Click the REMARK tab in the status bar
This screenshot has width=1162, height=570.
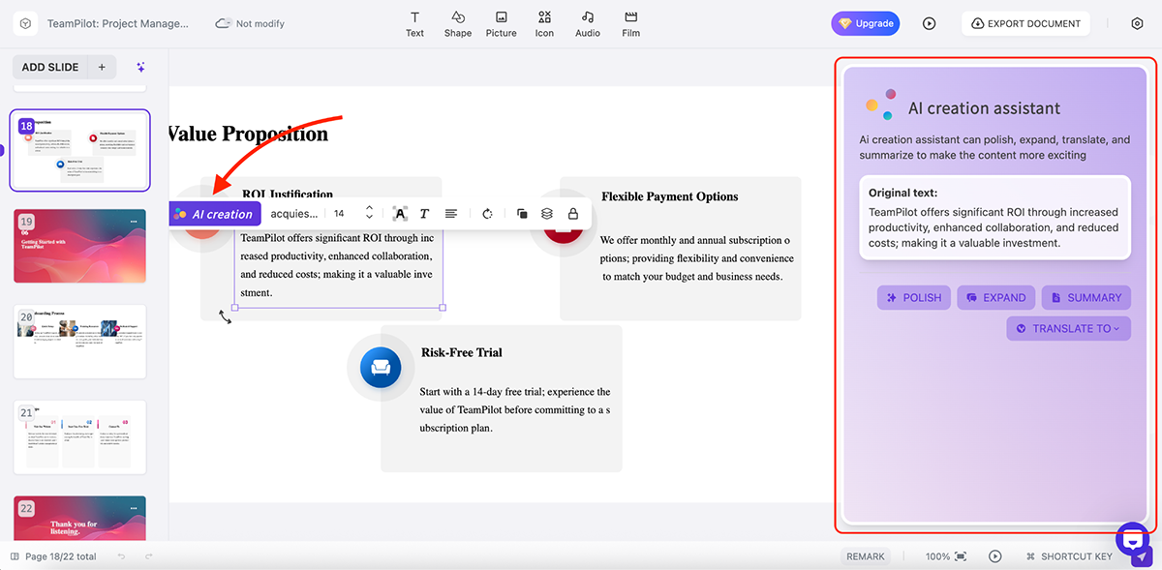coord(865,556)
